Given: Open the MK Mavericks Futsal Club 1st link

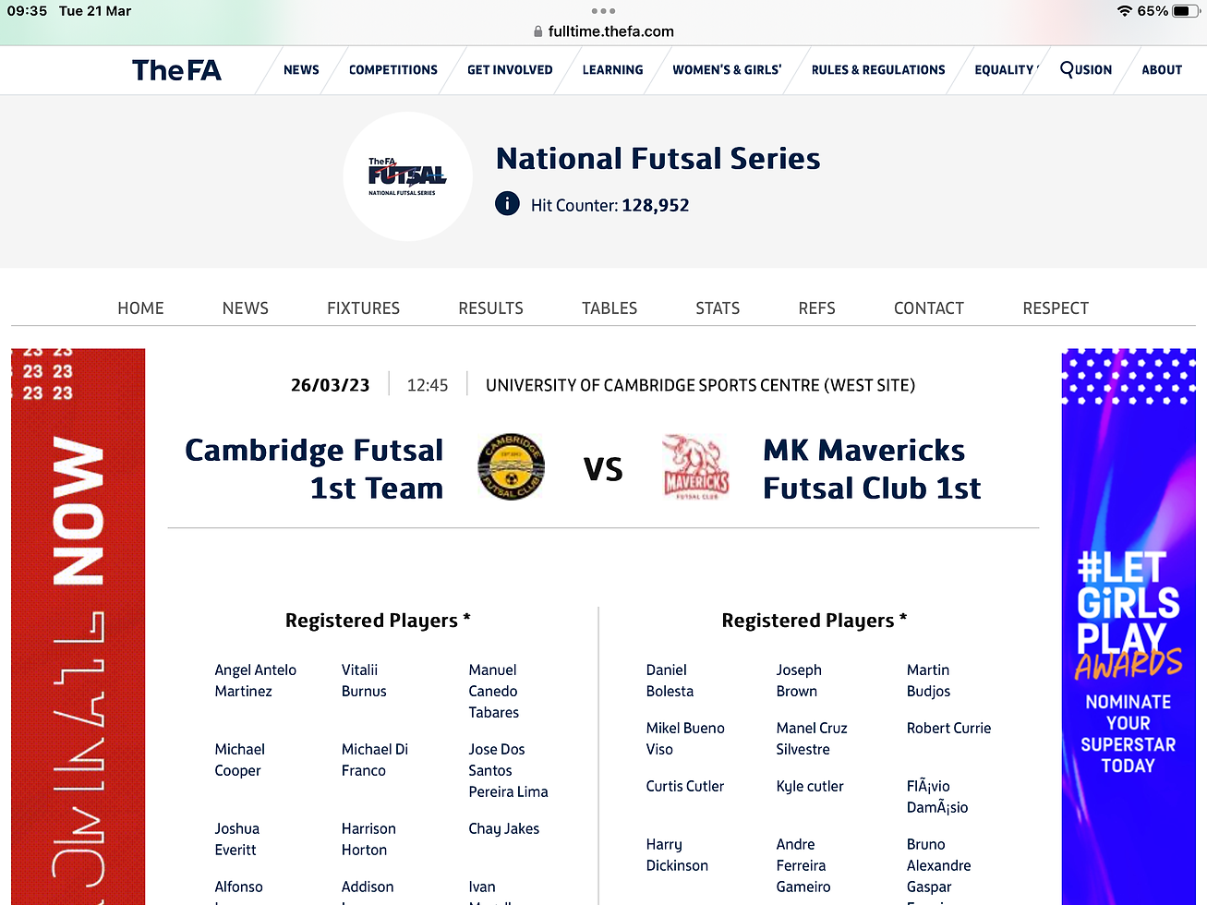Looking at the screenshot, I should pyautogui.click(x=872, y=469).
